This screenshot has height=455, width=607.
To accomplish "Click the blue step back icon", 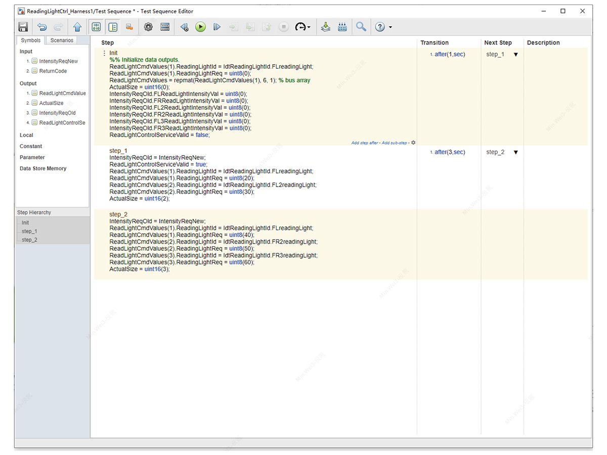I will click(x=184, y=27).
